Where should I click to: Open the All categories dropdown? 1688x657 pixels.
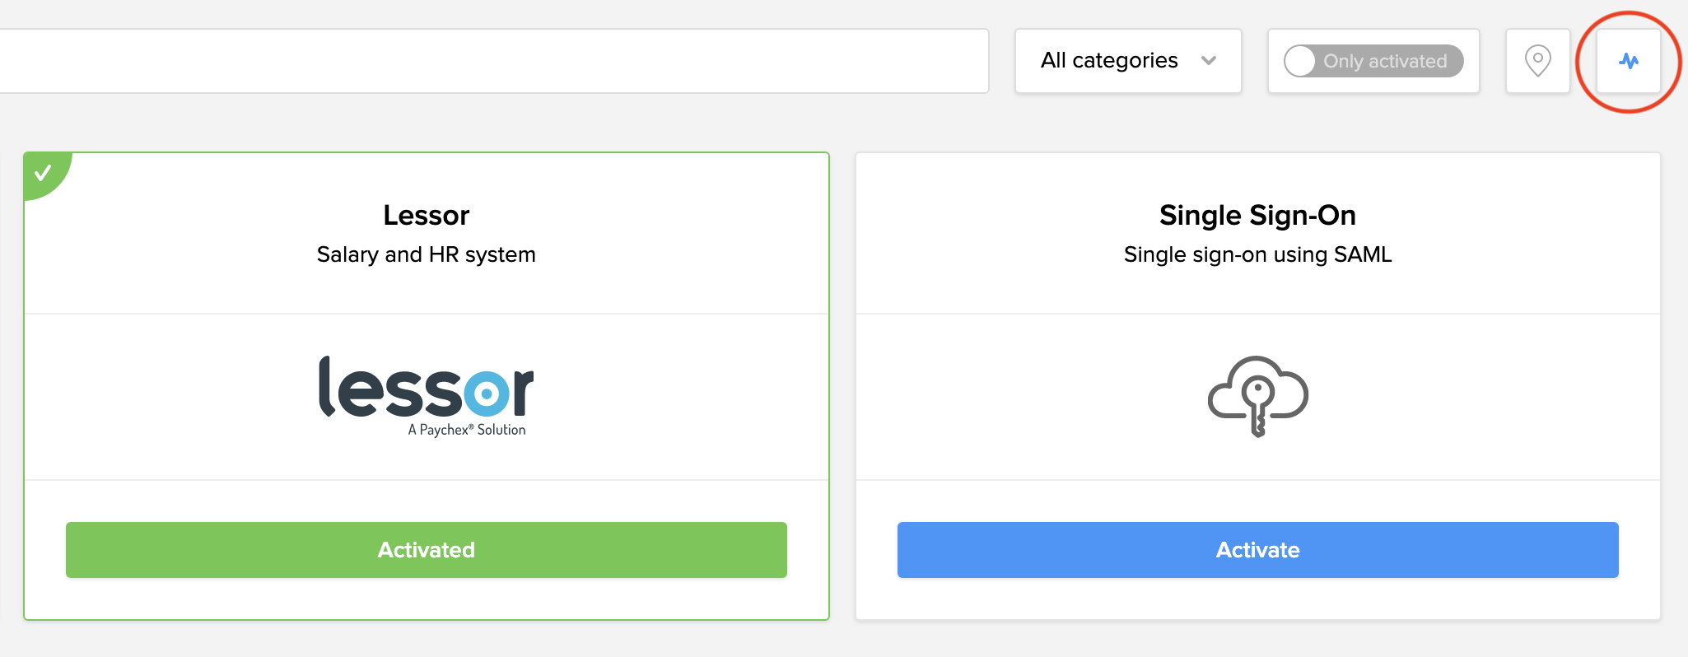point(1127,61)
